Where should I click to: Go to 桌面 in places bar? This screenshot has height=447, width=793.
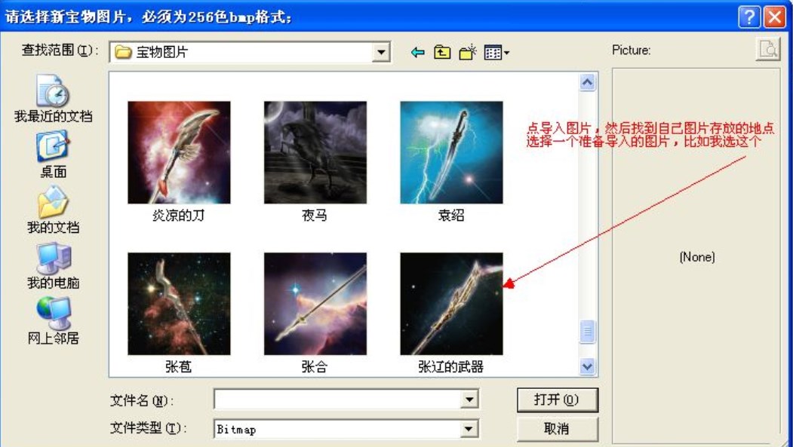coord(53,154)
